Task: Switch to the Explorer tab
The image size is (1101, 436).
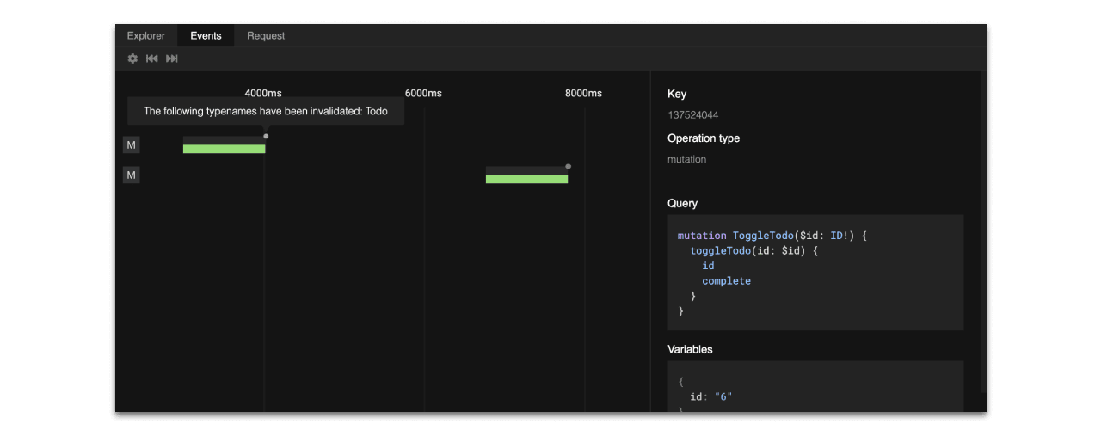Action: coord(146,36)
